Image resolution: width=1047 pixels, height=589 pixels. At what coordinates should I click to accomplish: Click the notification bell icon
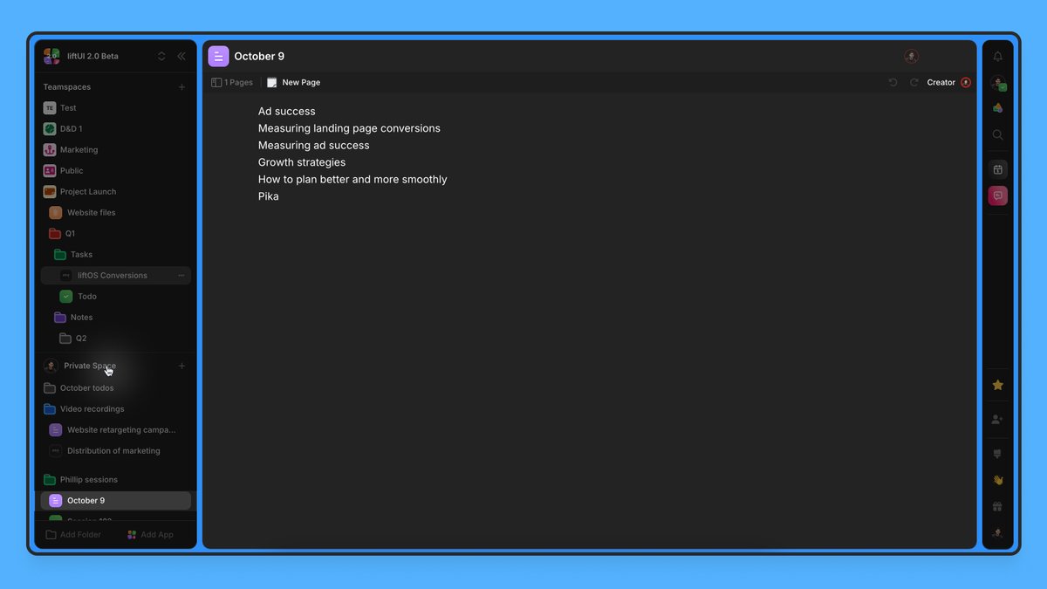[x=997, y=56]
